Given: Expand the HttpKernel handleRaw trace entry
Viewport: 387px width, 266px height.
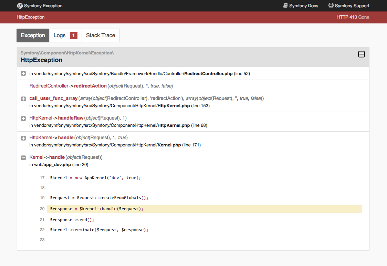Looking at the screenshot, I should [23, 119].
